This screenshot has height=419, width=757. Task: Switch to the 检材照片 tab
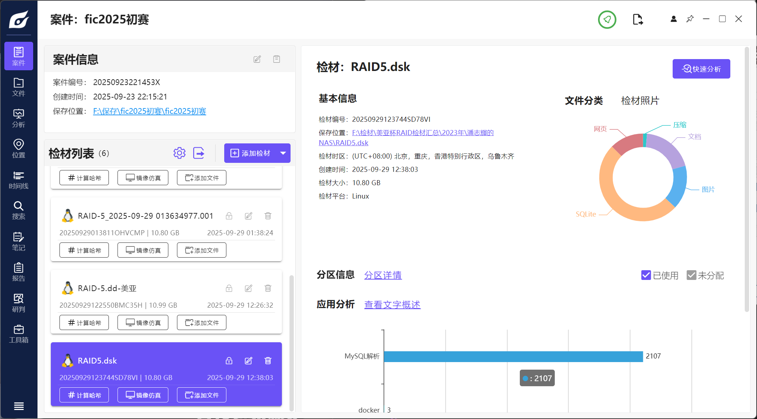(x=640, y=101)
